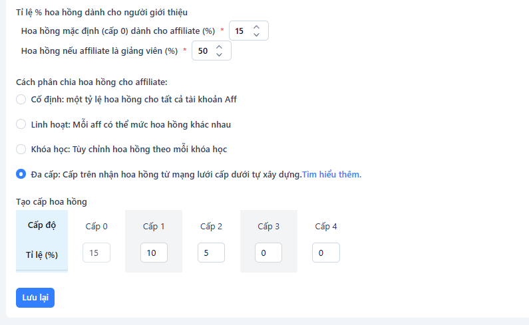The height and width of the screenshot is (325, 529).
Task: Edit the Cấp 2 rate input
Action: click(x=211, y=253)
